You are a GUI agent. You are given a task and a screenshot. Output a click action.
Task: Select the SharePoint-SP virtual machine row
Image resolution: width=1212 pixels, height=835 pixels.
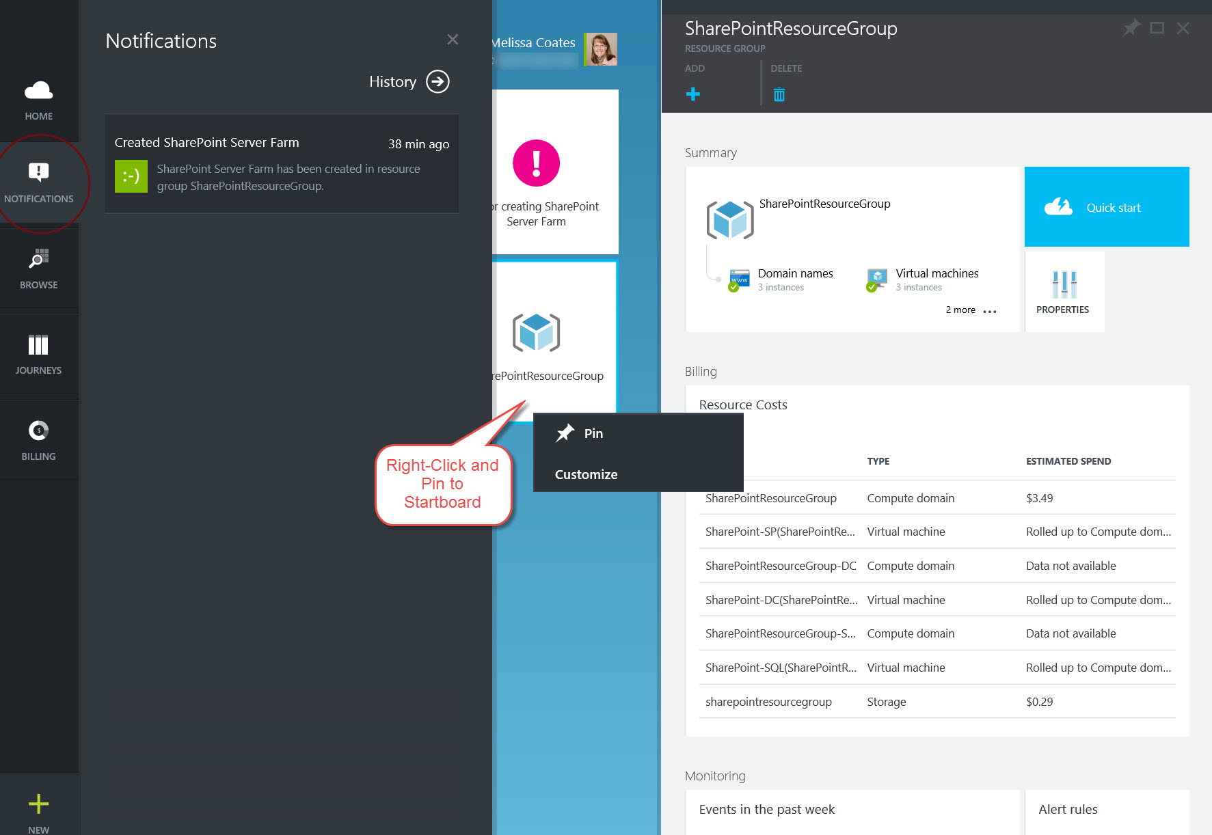[x=937, y=532]
